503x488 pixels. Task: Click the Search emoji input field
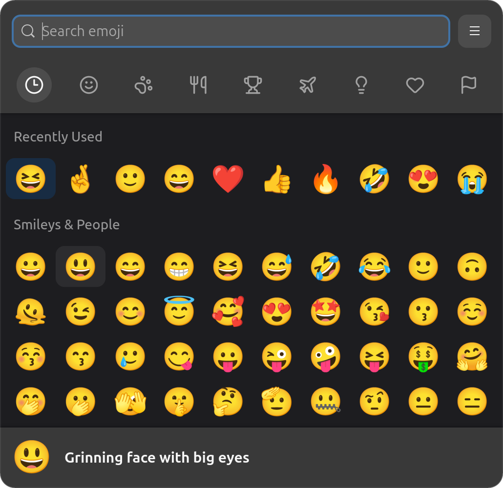tap(231, 31)
